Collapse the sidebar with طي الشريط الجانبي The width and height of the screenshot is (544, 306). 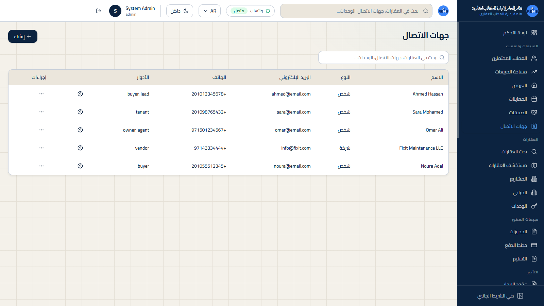coord(500,296)
